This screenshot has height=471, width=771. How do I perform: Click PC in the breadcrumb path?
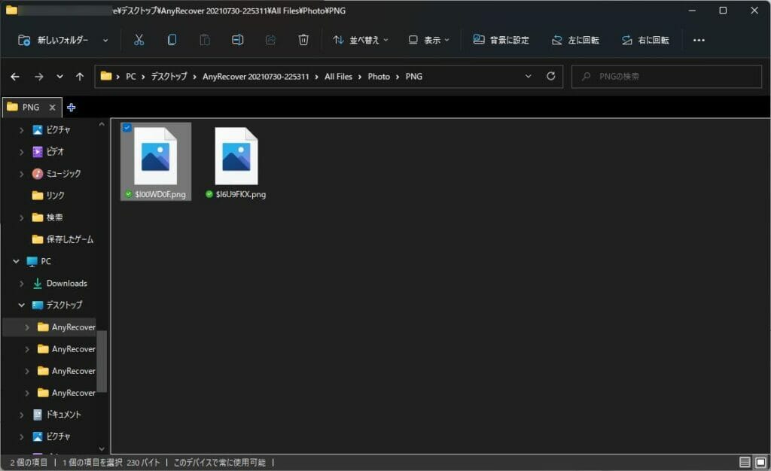(131, 77)
